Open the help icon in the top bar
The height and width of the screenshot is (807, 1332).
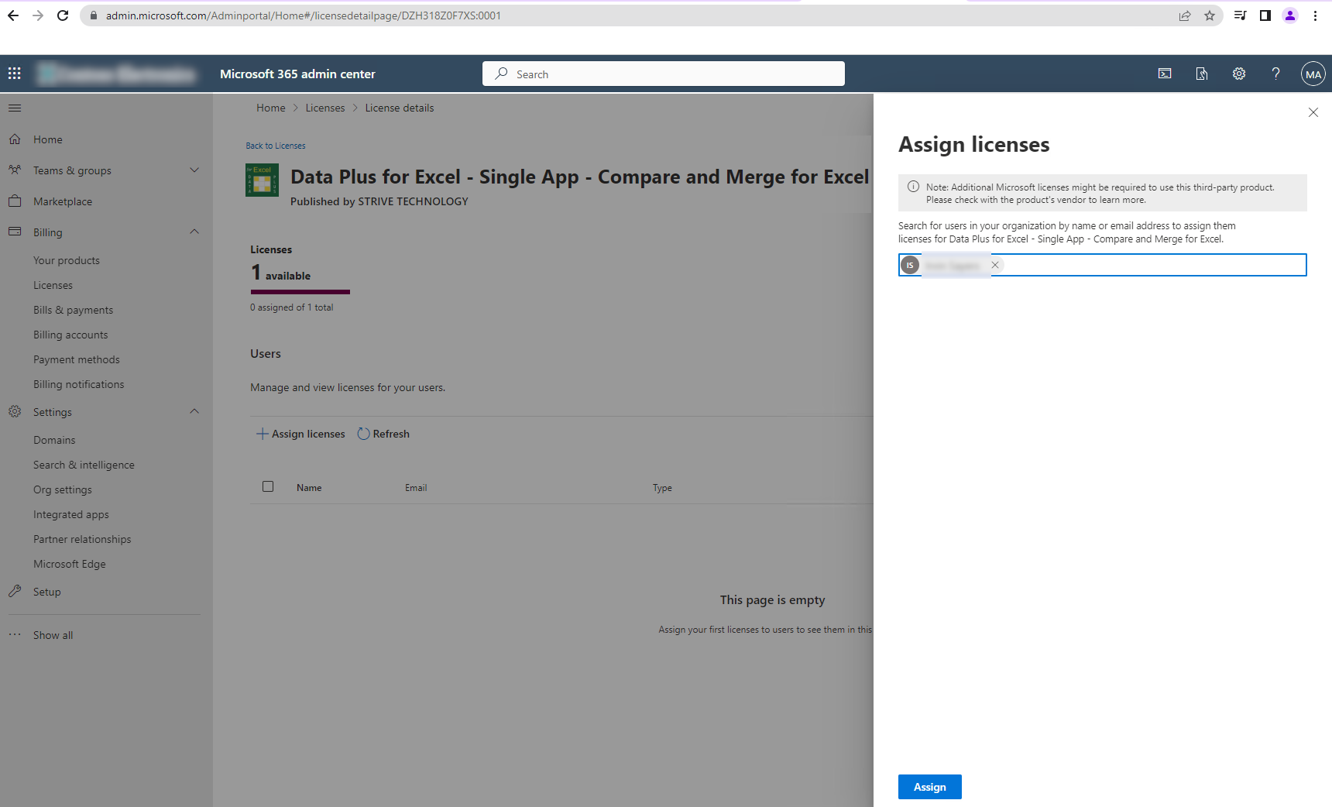click(x=1275, y=74)
